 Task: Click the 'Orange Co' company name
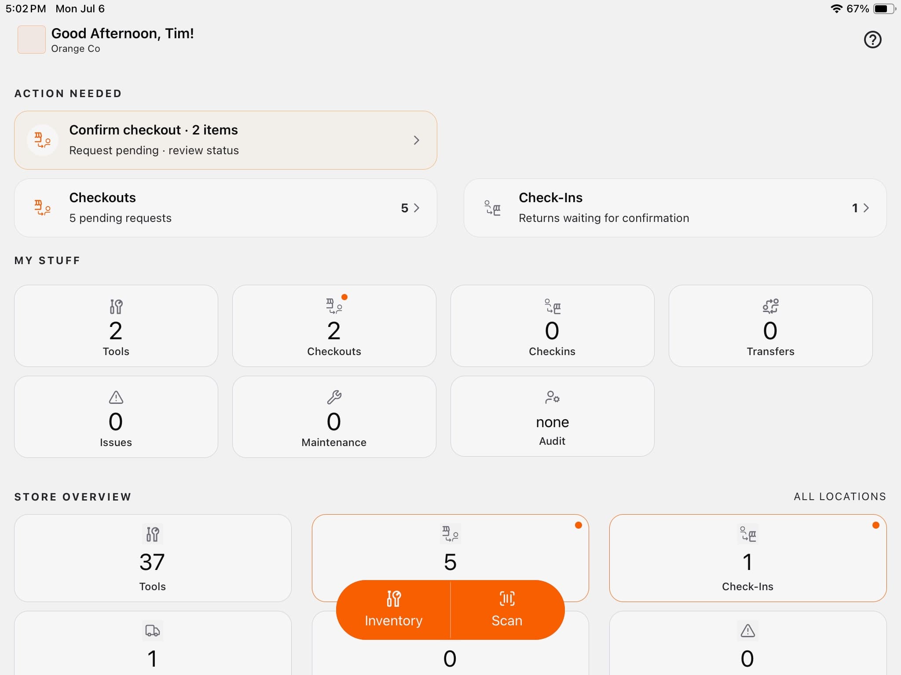[76, 49]
